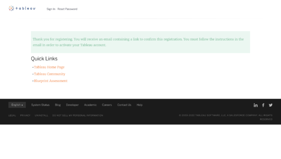The image size is (281, 159).
Task: Open the Facebook icon in footer
Action: coord(263,105)
